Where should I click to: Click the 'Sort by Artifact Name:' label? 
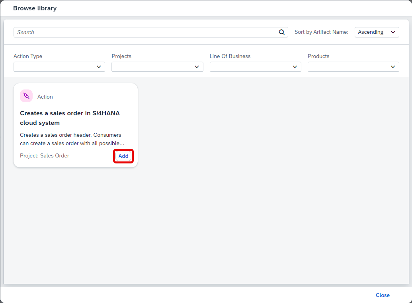tap(321, 32)
